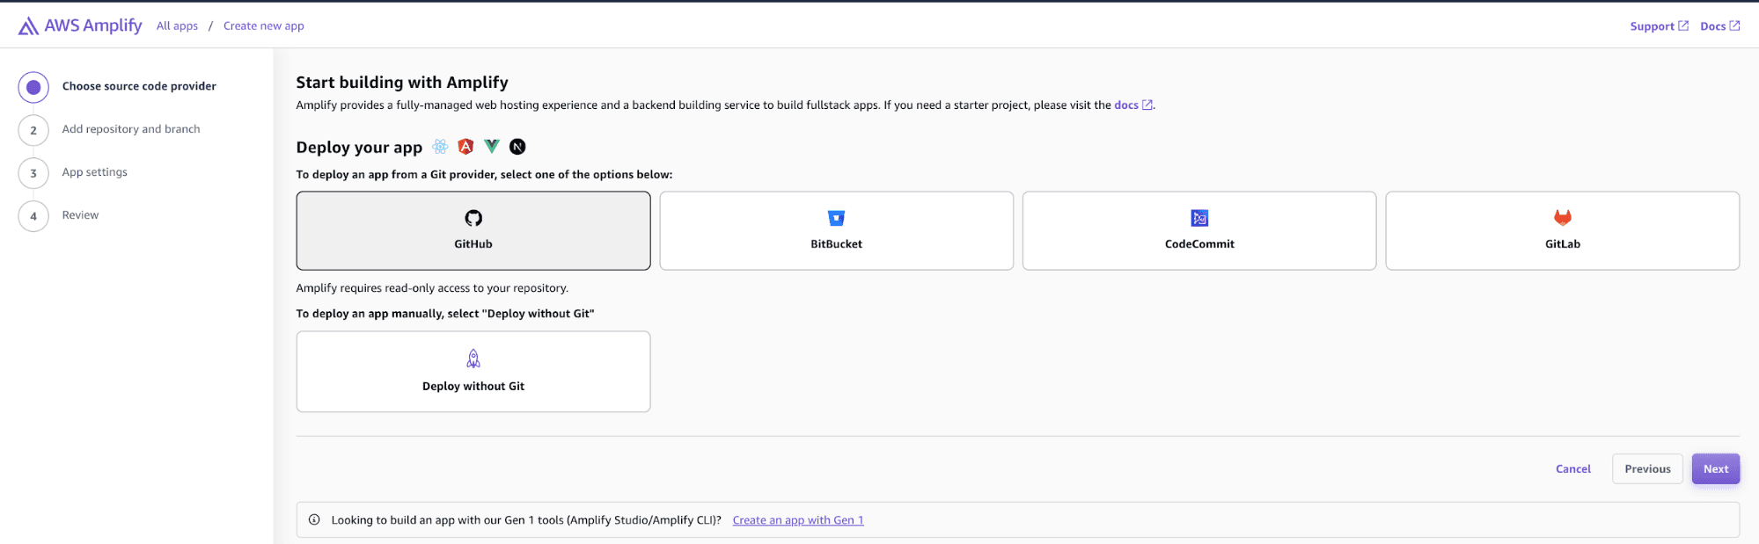This screenshot has height=544, width=1759.
Task: Select the CodeCommit provider option
Action: pyautogui.click(x=1198, y=230)
